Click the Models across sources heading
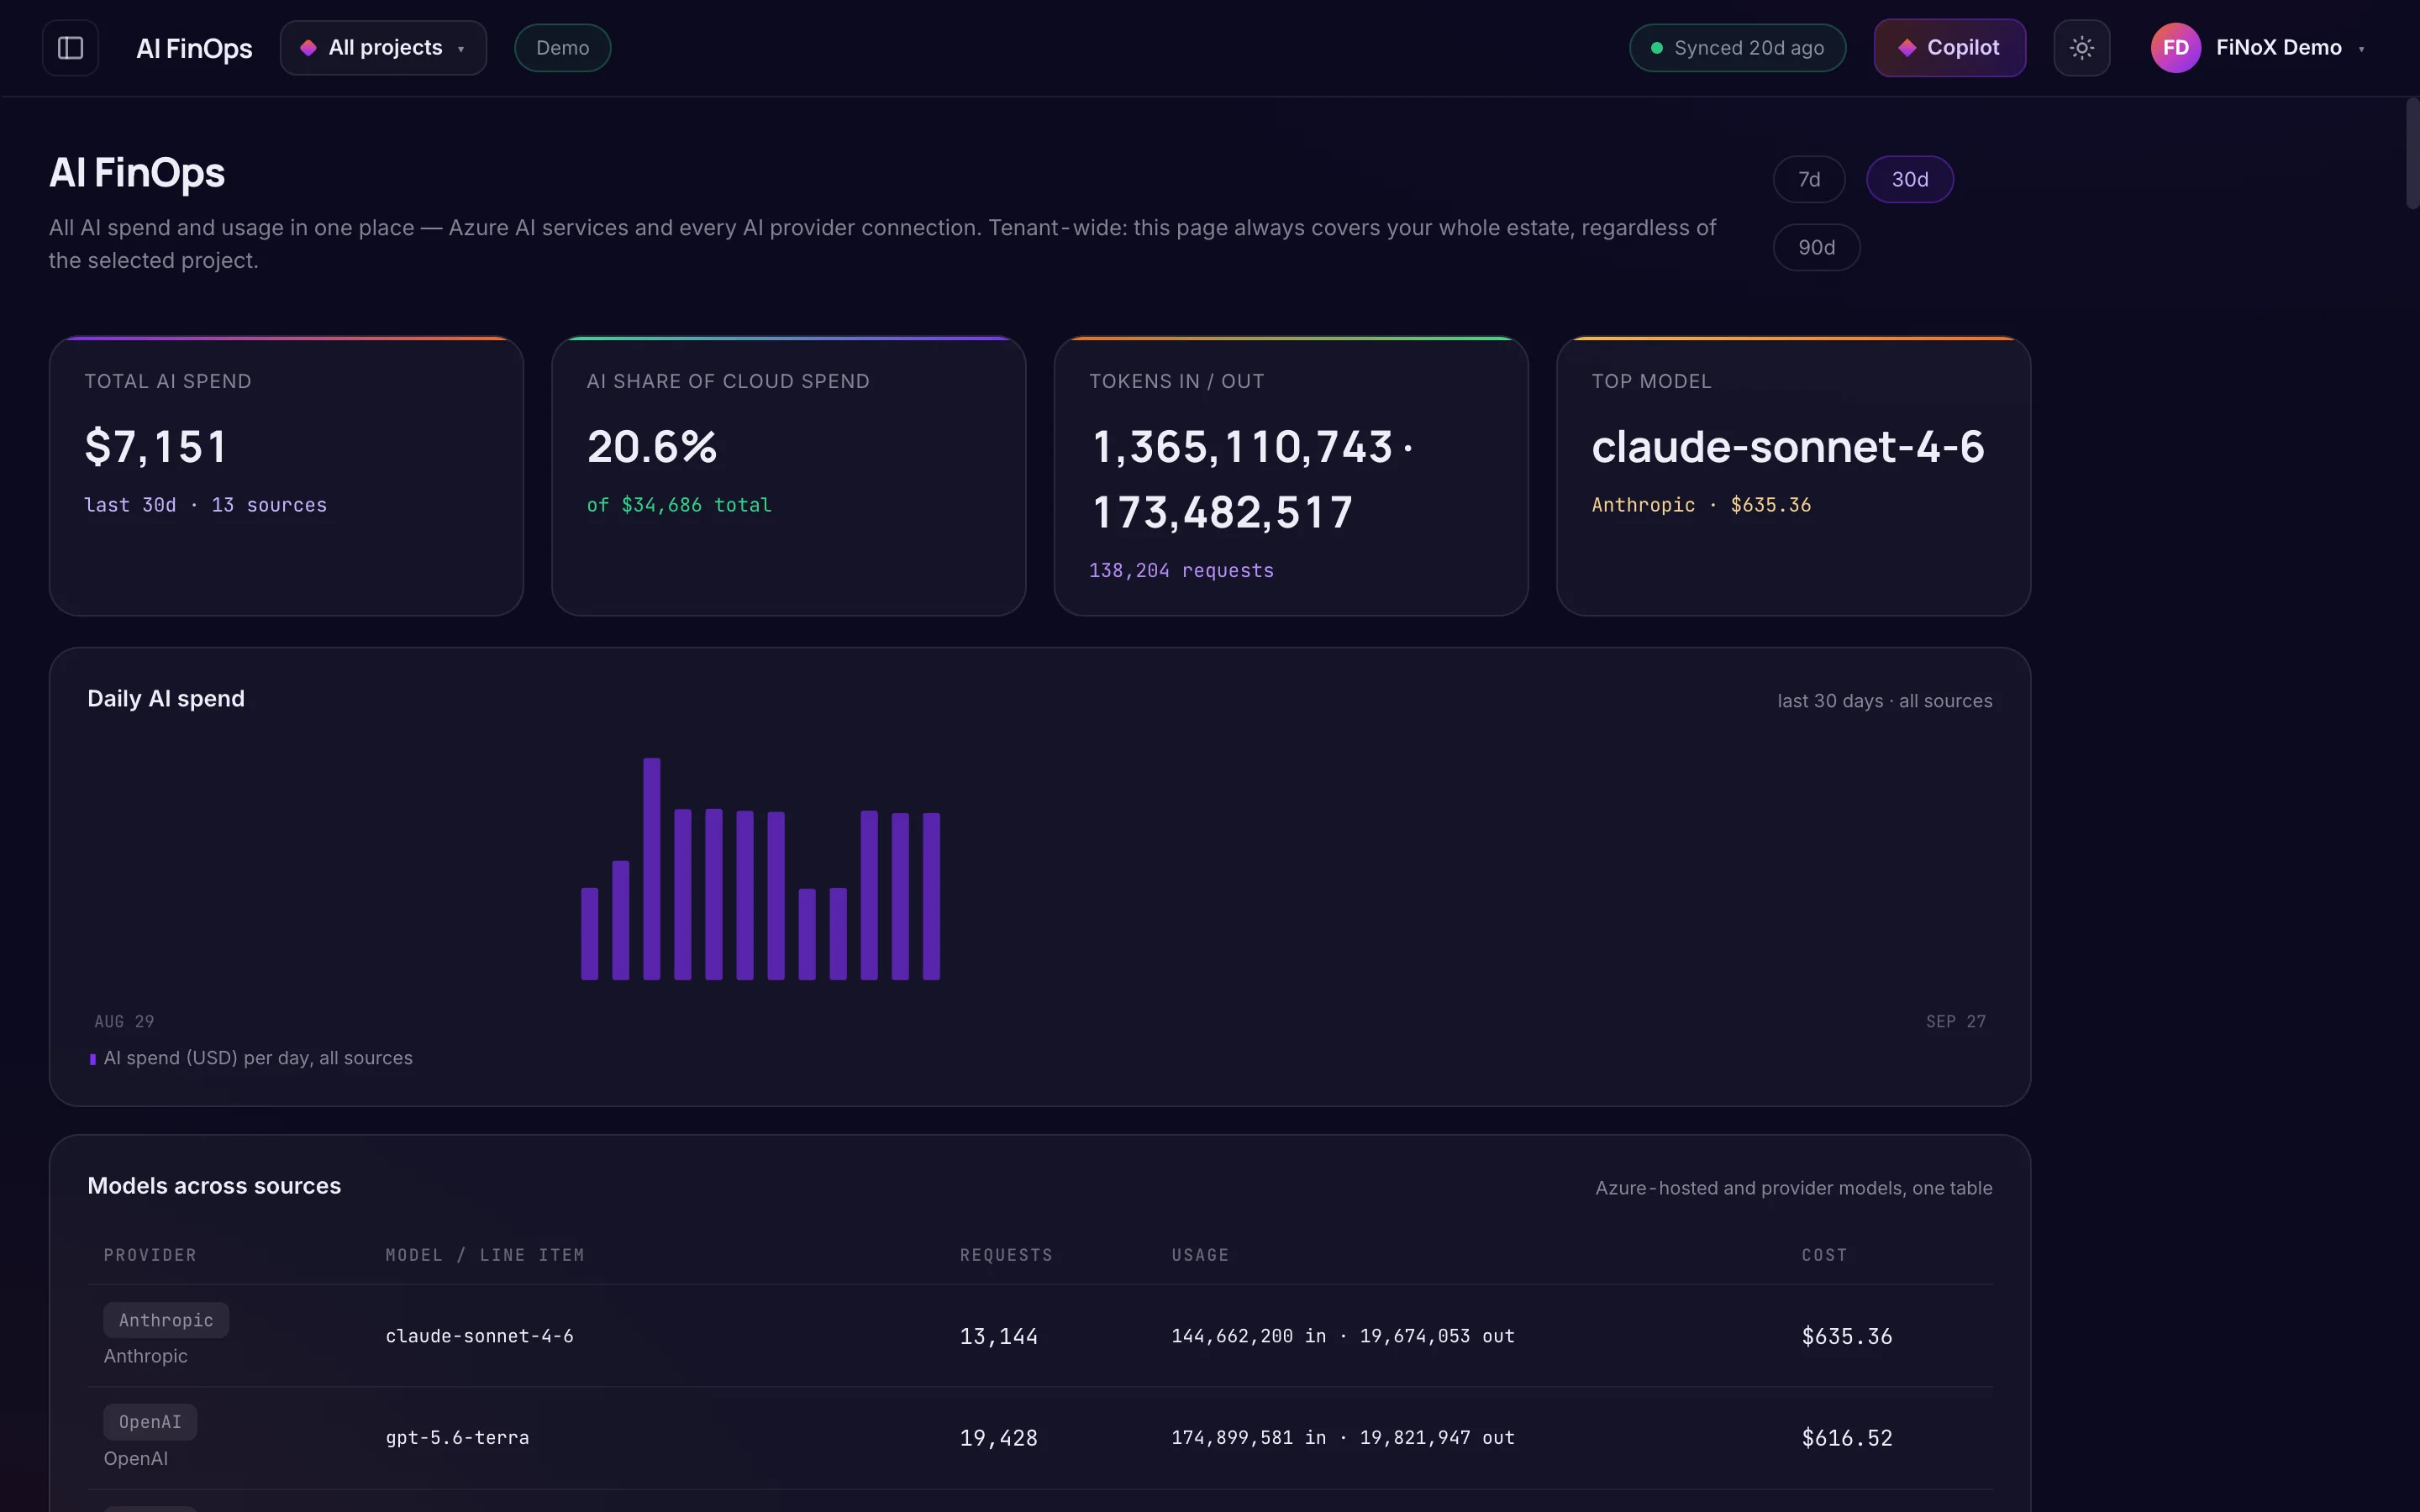Image resolution: width=2420 pixels, height=1512 pixels. click(214, 1186)
